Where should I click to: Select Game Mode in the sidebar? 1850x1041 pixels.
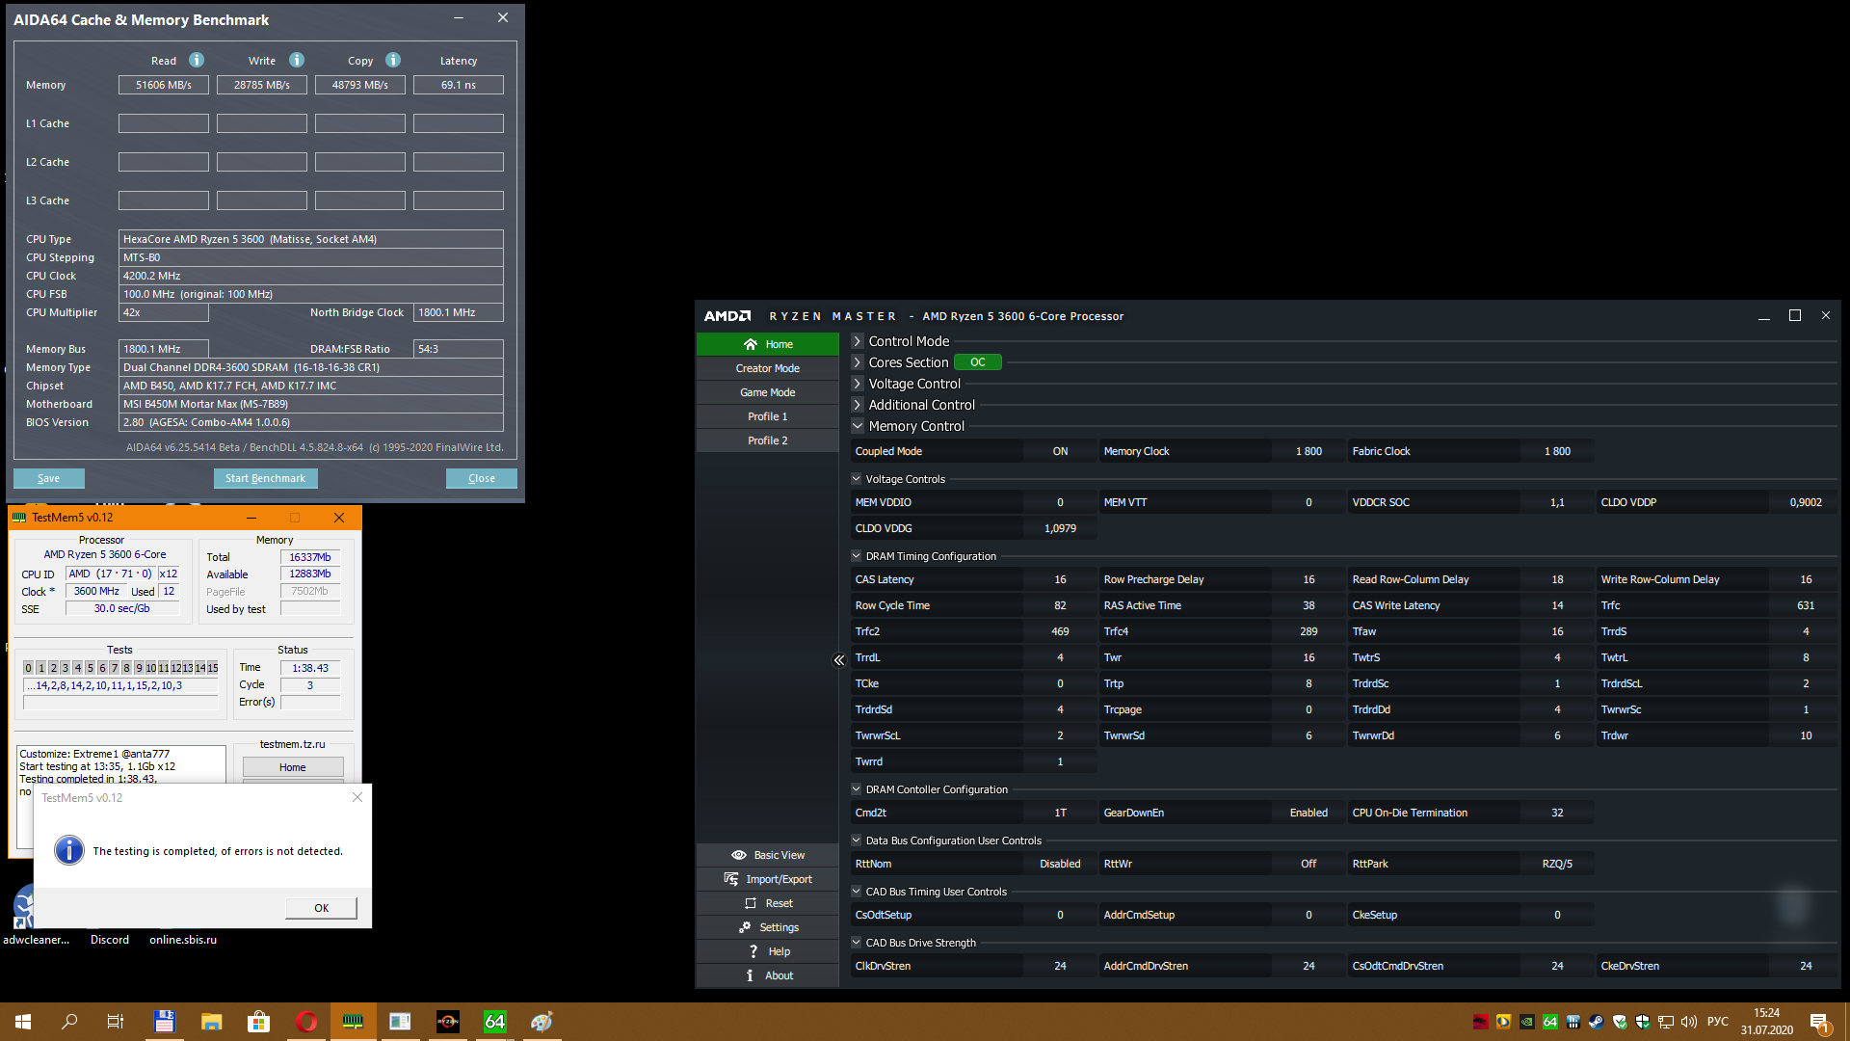pos(768,392)
